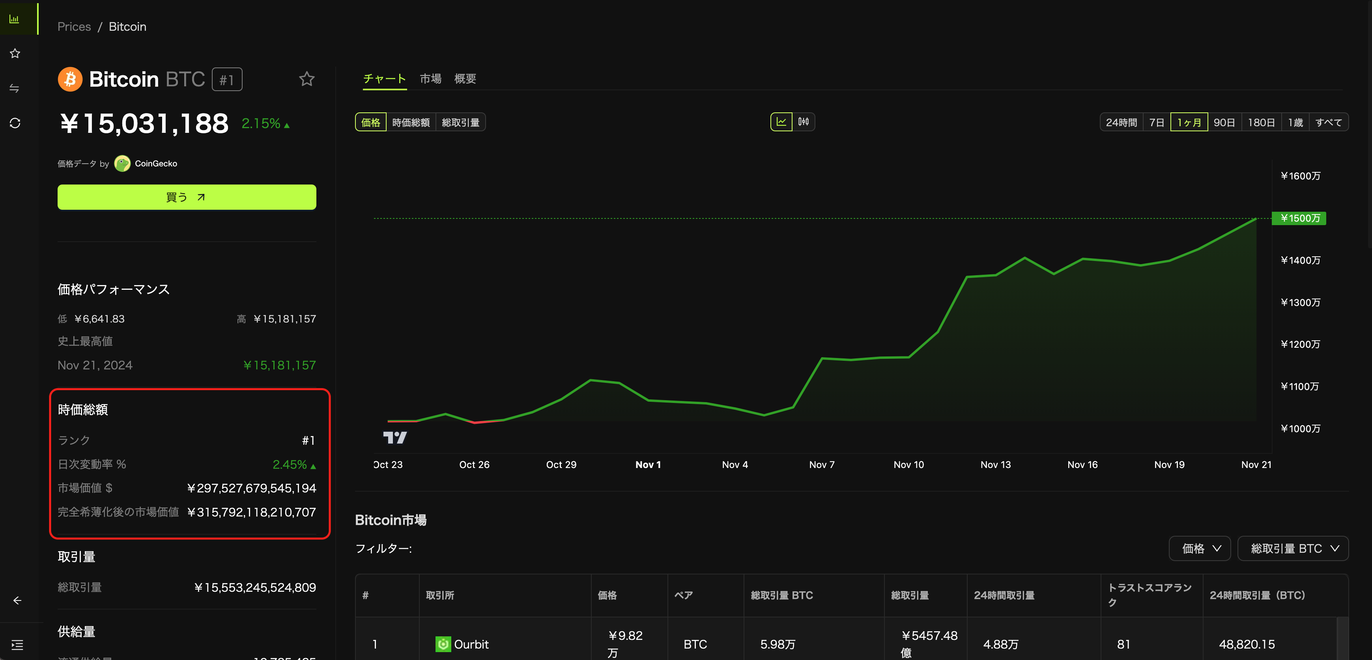Click the ¥1500万 price marker label
Image resolution: width=1372 pixels, height=660 pixels.
pyautogui.click(x=1299, y=218)
